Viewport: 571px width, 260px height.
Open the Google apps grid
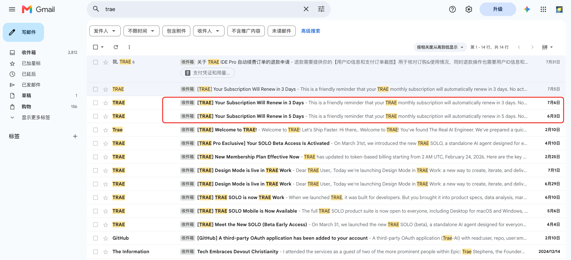(543, 9)
